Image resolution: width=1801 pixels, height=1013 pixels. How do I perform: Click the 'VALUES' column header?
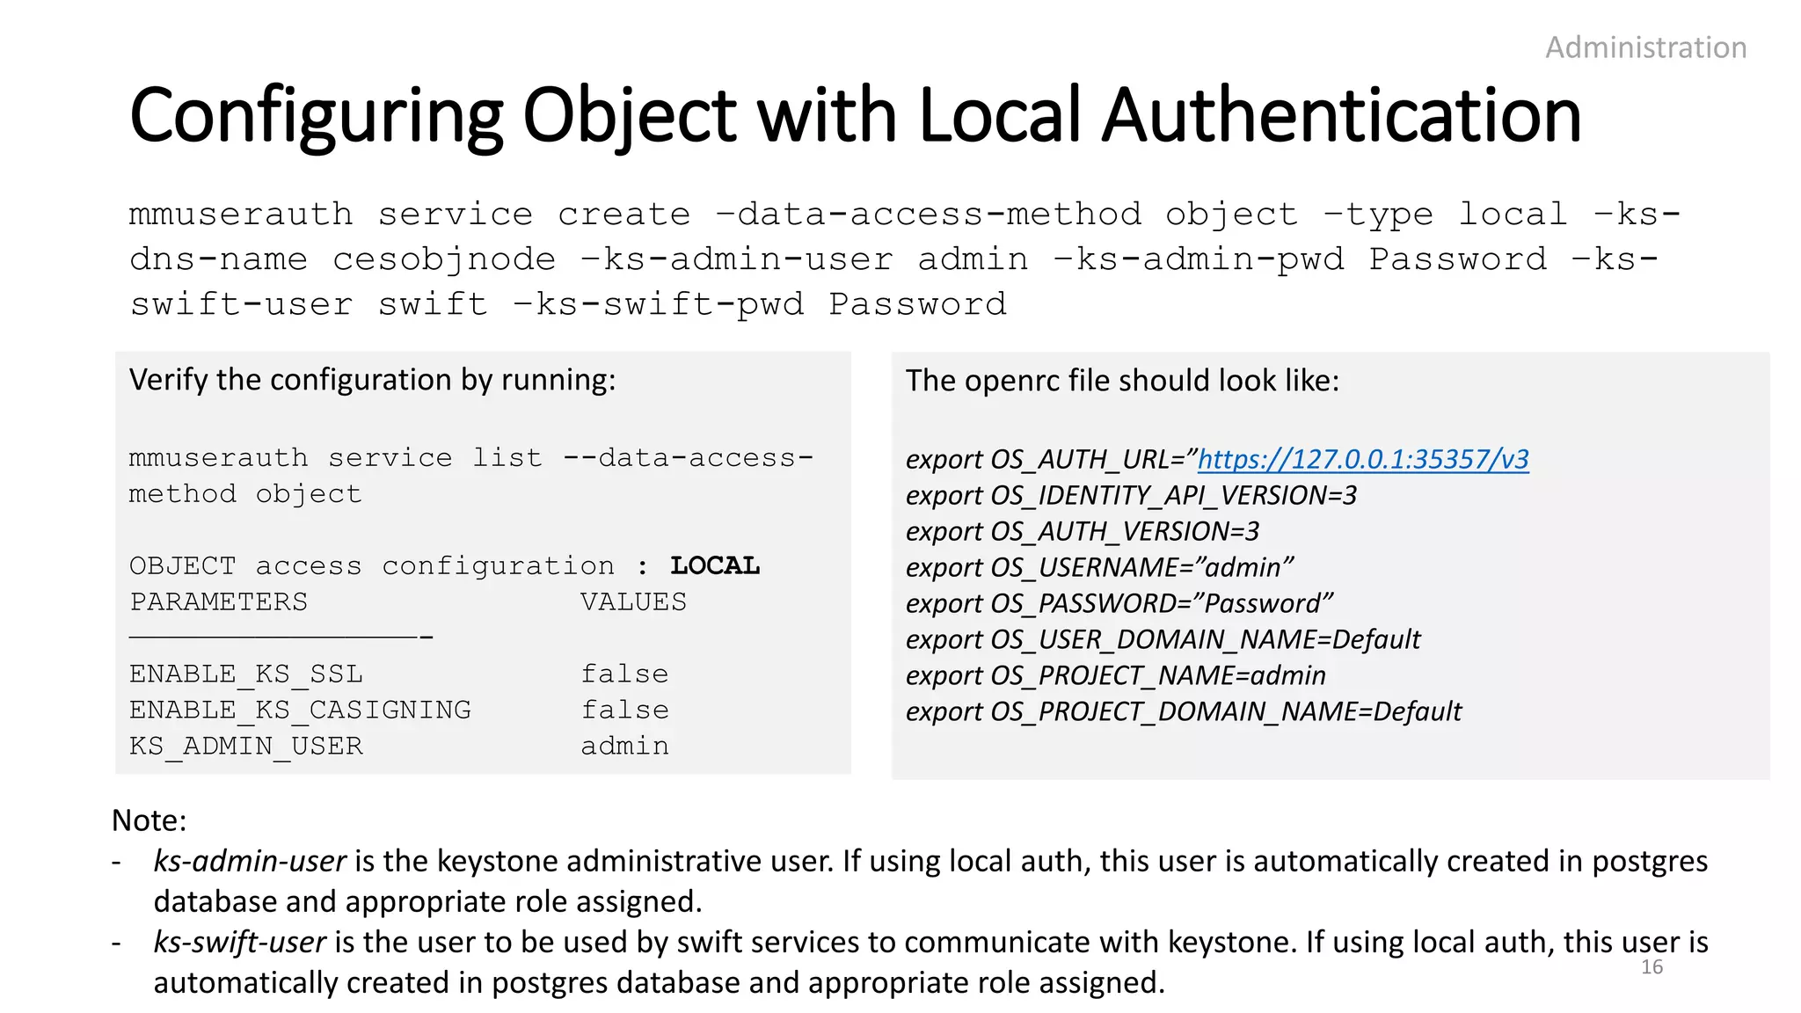(633, 602)
